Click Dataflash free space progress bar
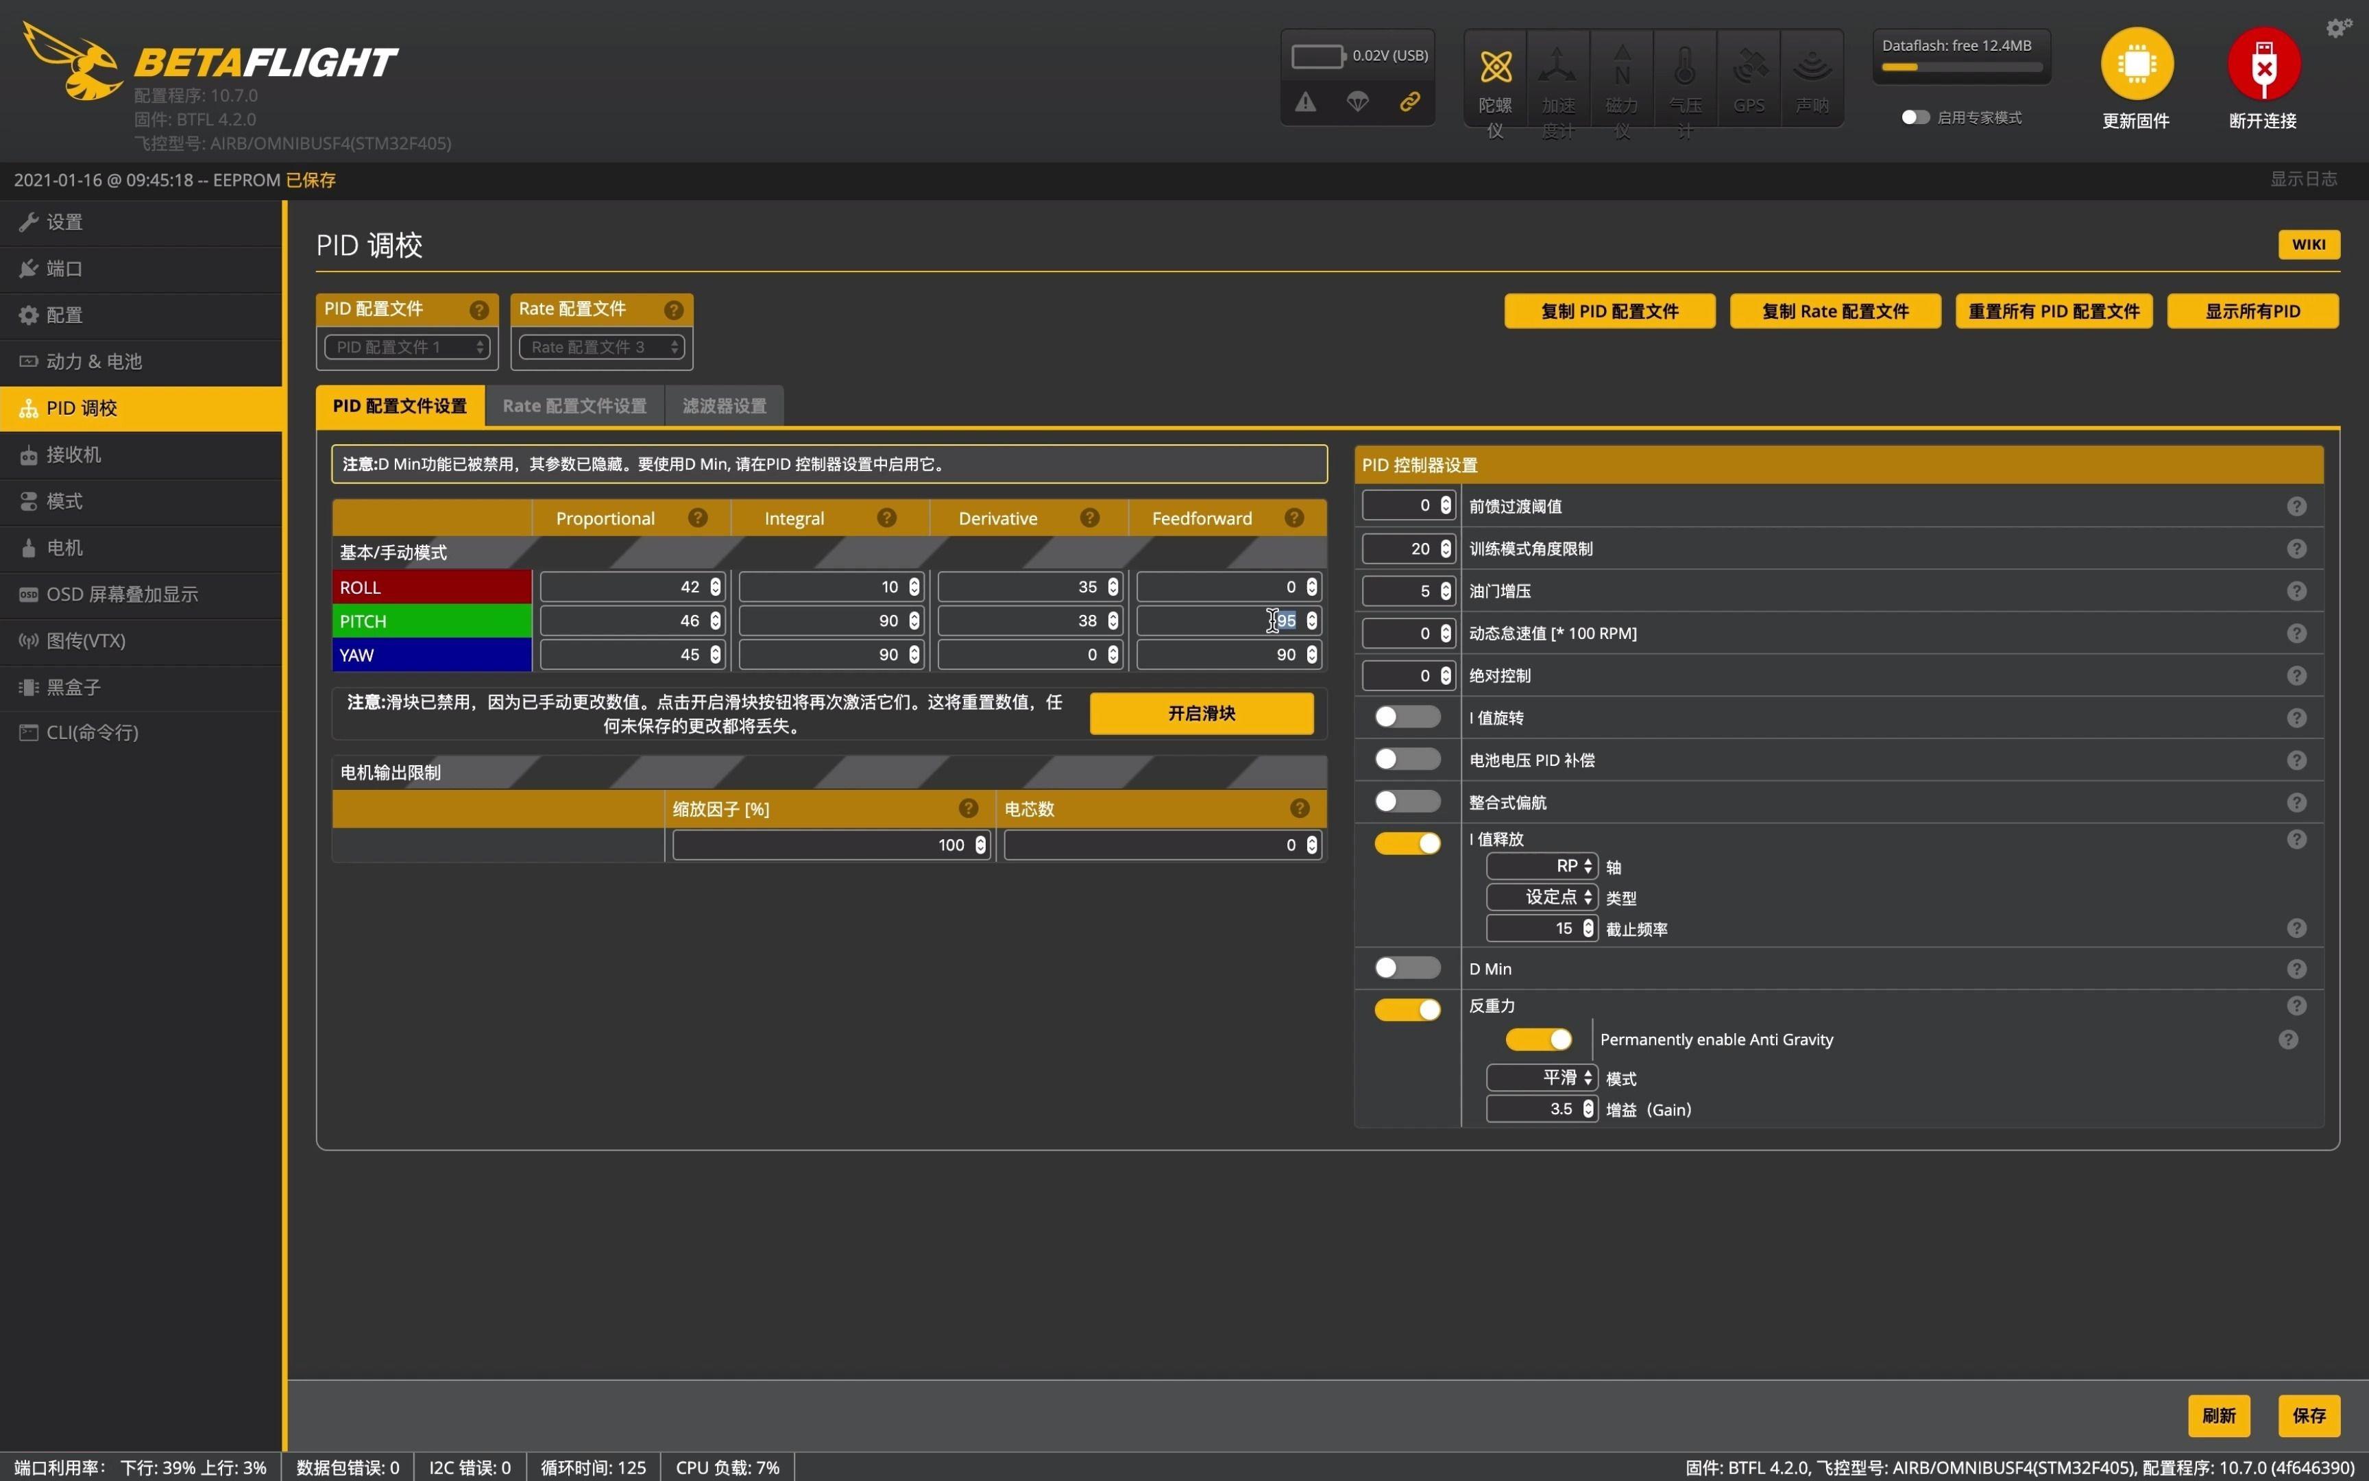 click(x=1960, y=68)
